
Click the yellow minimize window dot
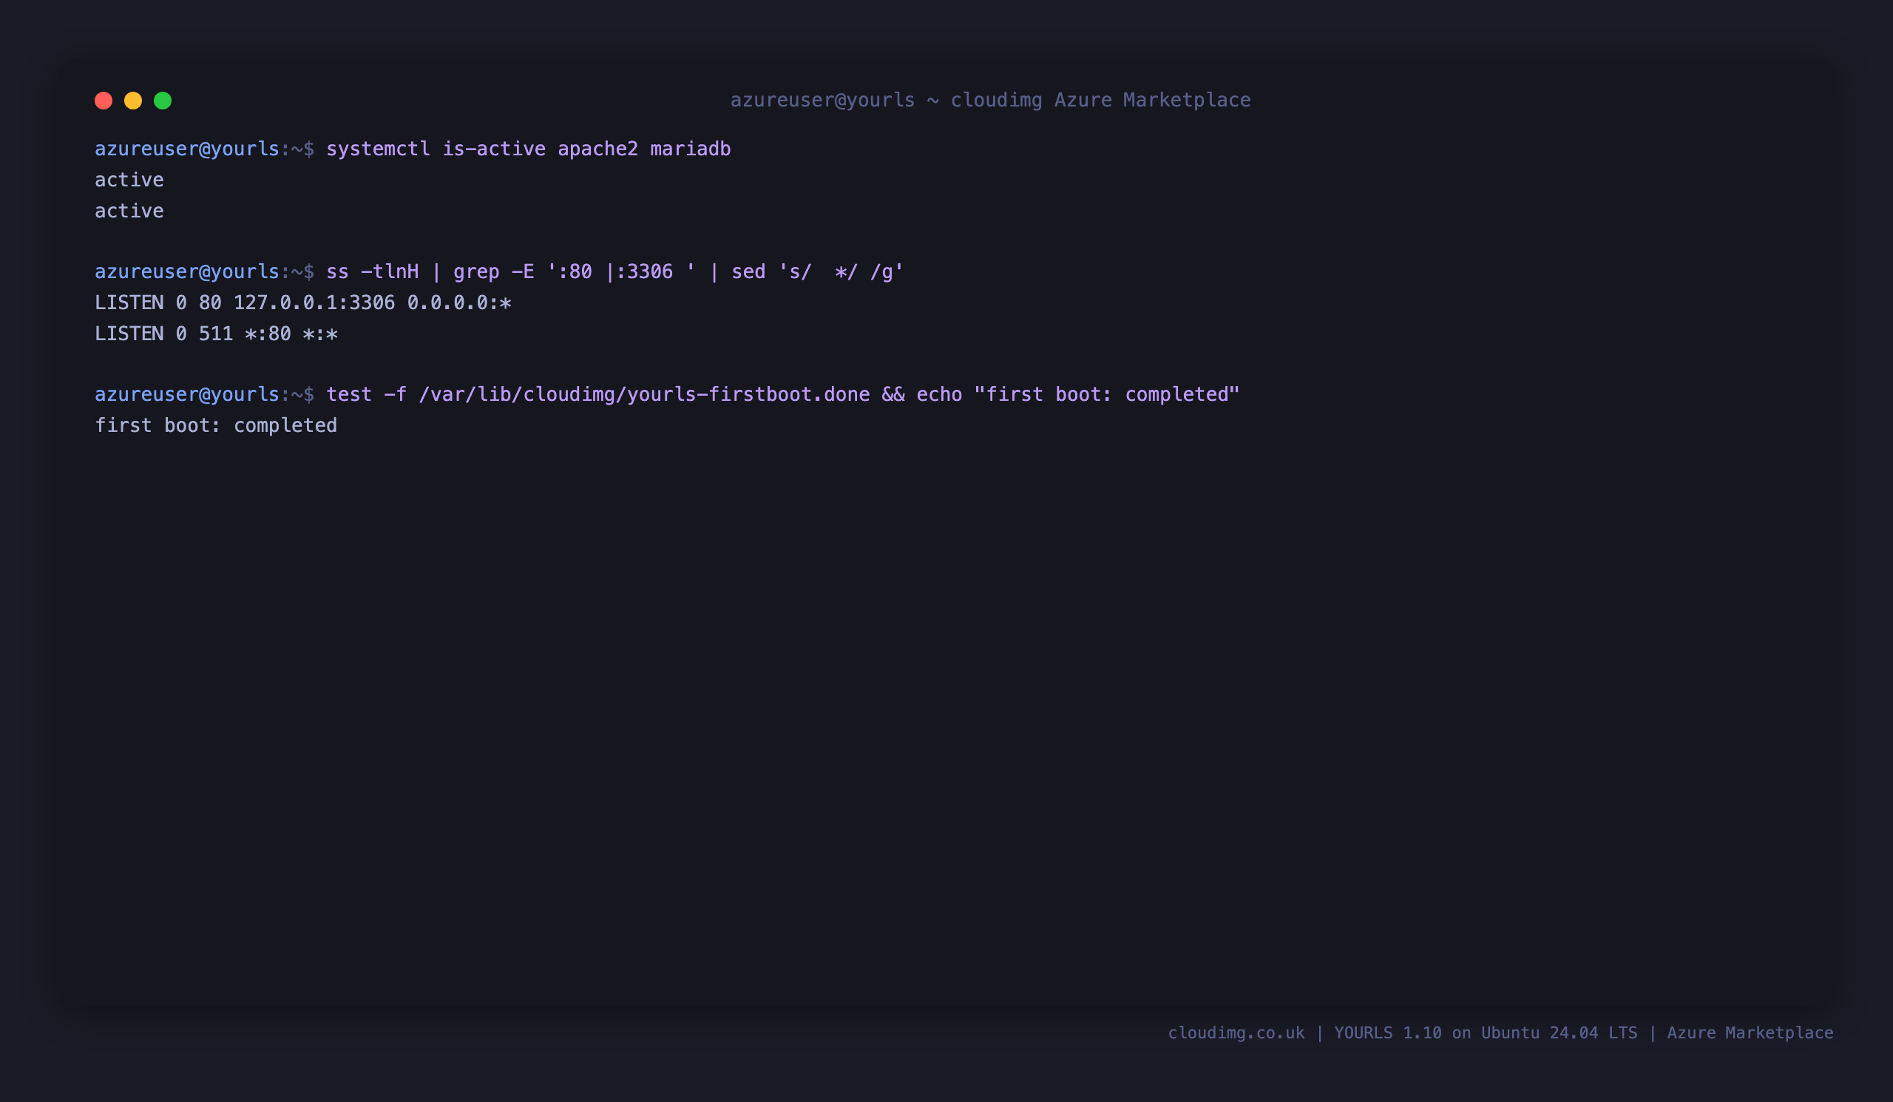point(133,101)
